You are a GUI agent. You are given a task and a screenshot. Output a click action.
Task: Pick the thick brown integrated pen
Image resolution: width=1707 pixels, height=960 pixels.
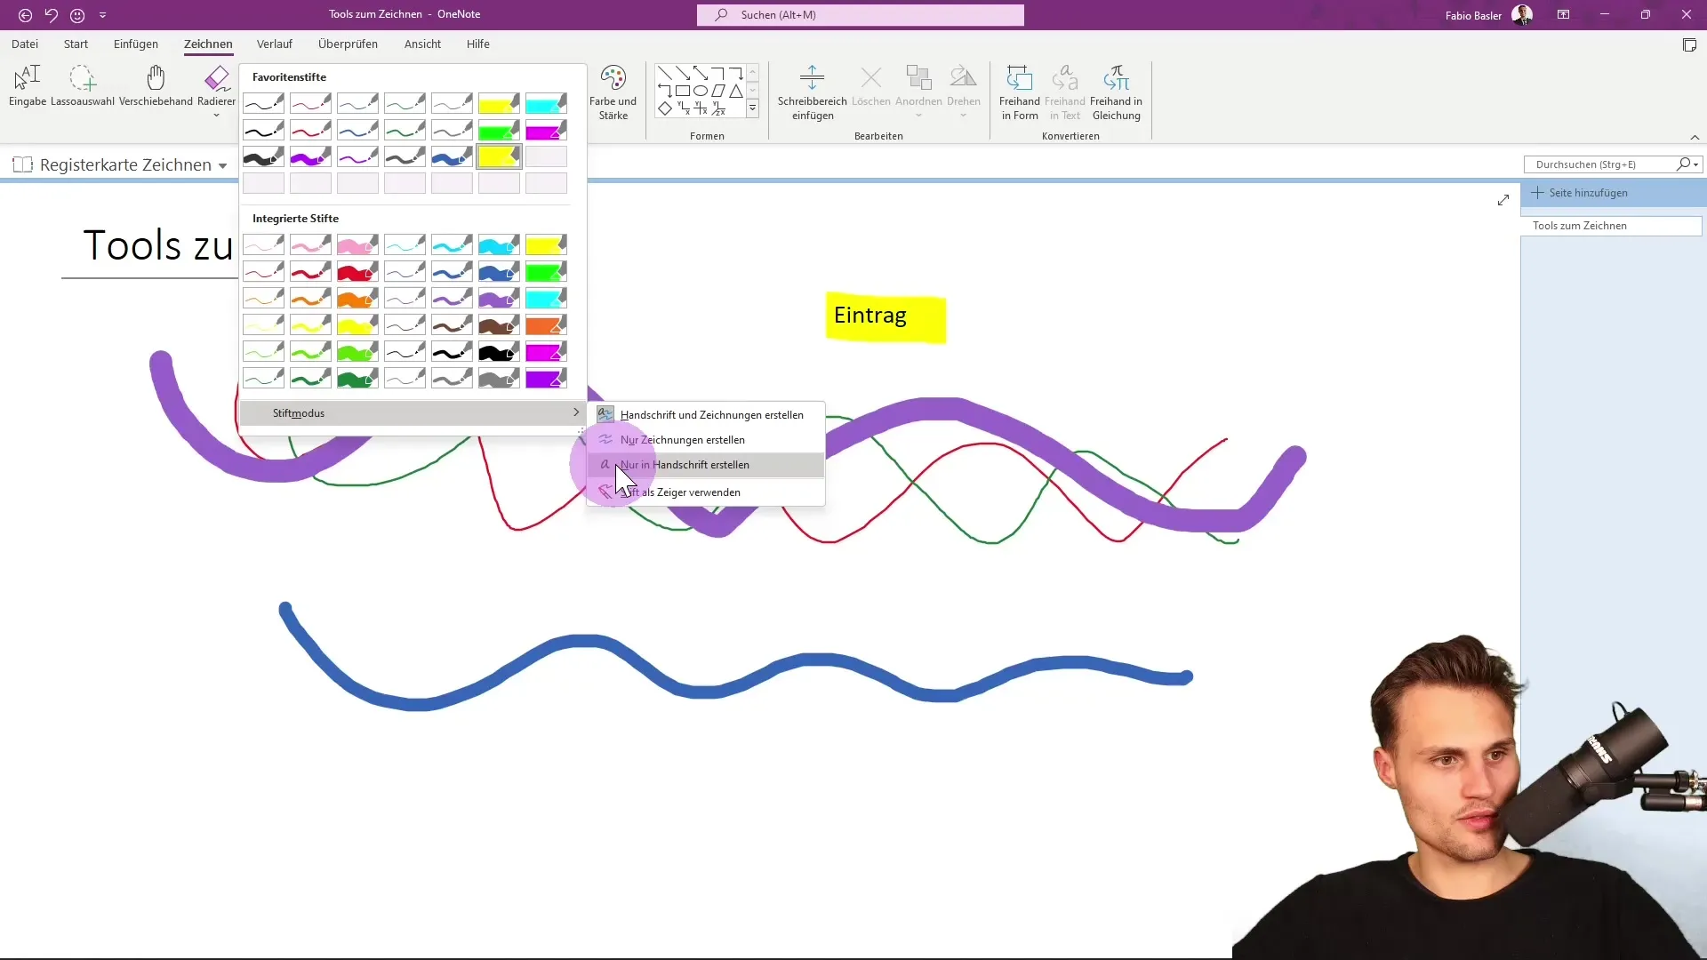click(x=499, y=324)
